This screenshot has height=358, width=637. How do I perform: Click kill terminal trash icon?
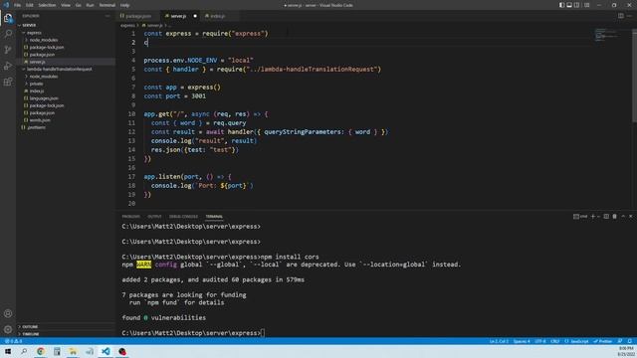coord(615,217)
